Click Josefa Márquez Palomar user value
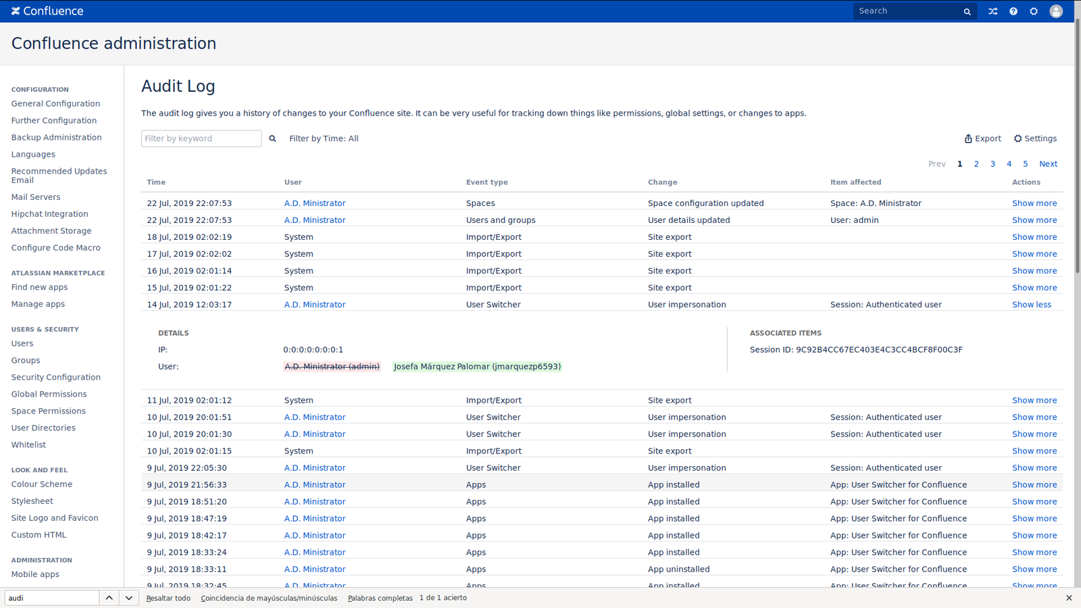Image resolution: width=1081 pixels, height=608 pixels. tap(477, 367)
